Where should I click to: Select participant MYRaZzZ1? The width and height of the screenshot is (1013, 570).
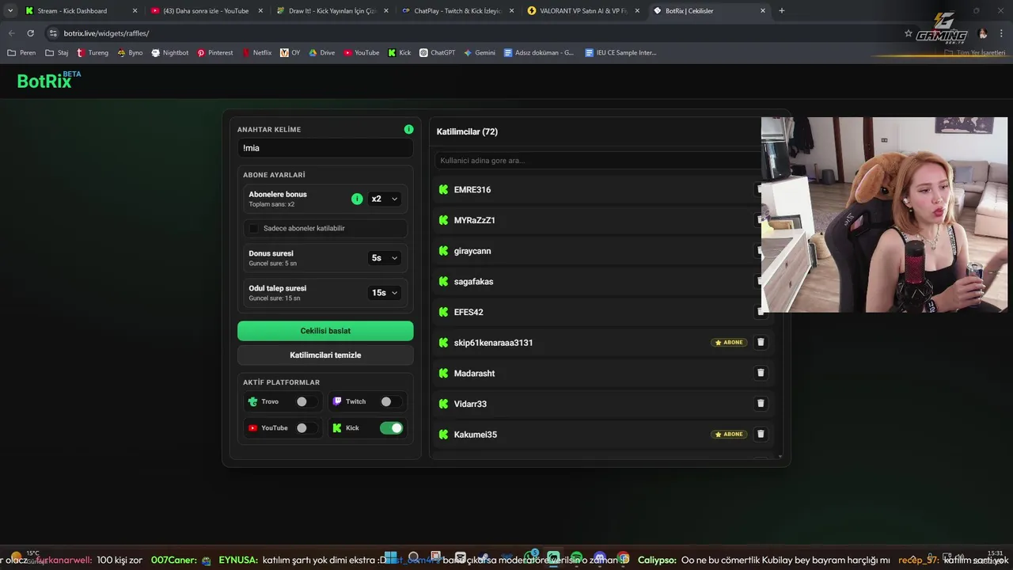point(475,220)
